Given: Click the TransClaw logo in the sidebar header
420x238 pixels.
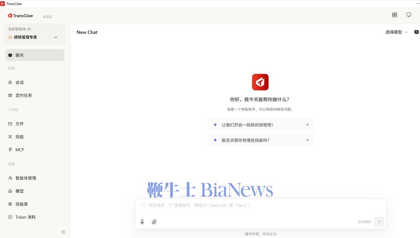Looking at the screenshot, I should (x=20, y=16).
